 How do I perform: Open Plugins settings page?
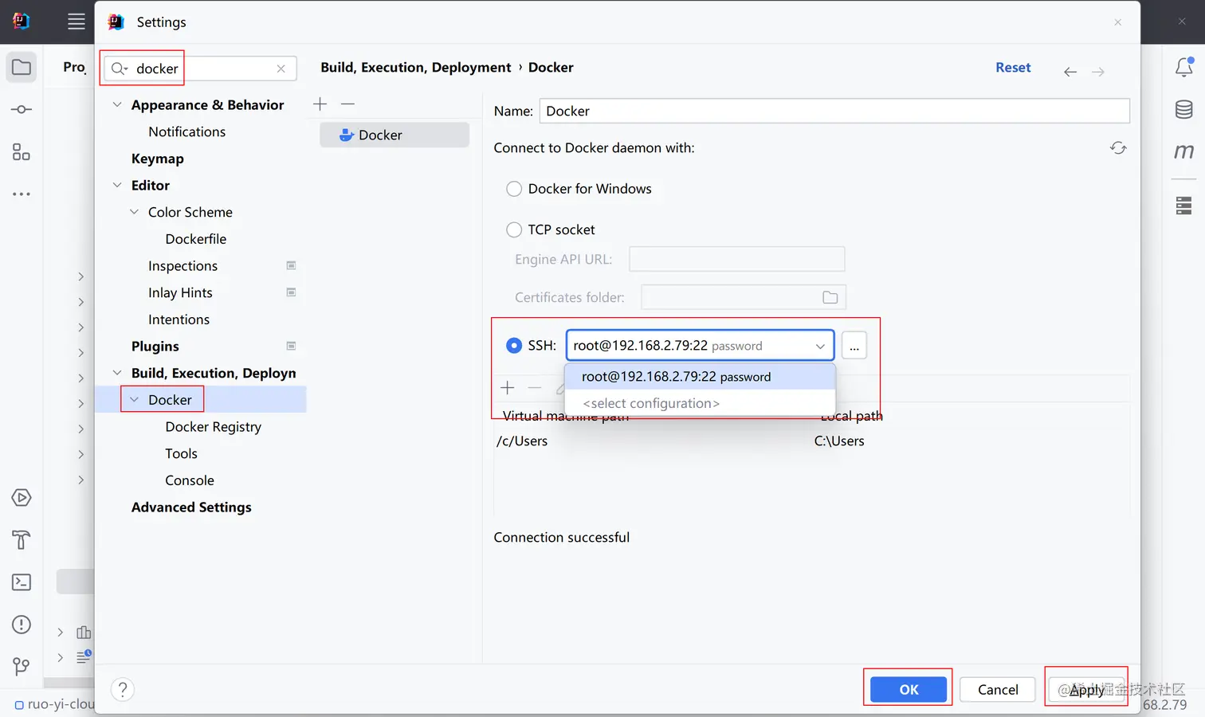tap(155, 347)
